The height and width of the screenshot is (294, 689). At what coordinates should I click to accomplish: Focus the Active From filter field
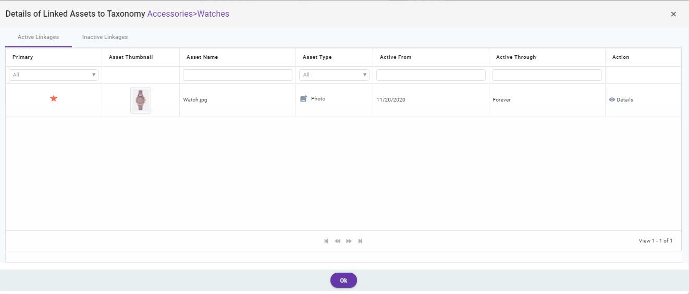(x=431, y=75)
